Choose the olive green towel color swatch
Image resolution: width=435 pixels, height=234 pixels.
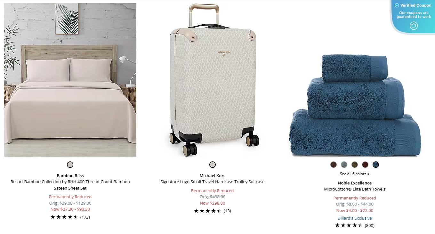click(x=355, y=165)
